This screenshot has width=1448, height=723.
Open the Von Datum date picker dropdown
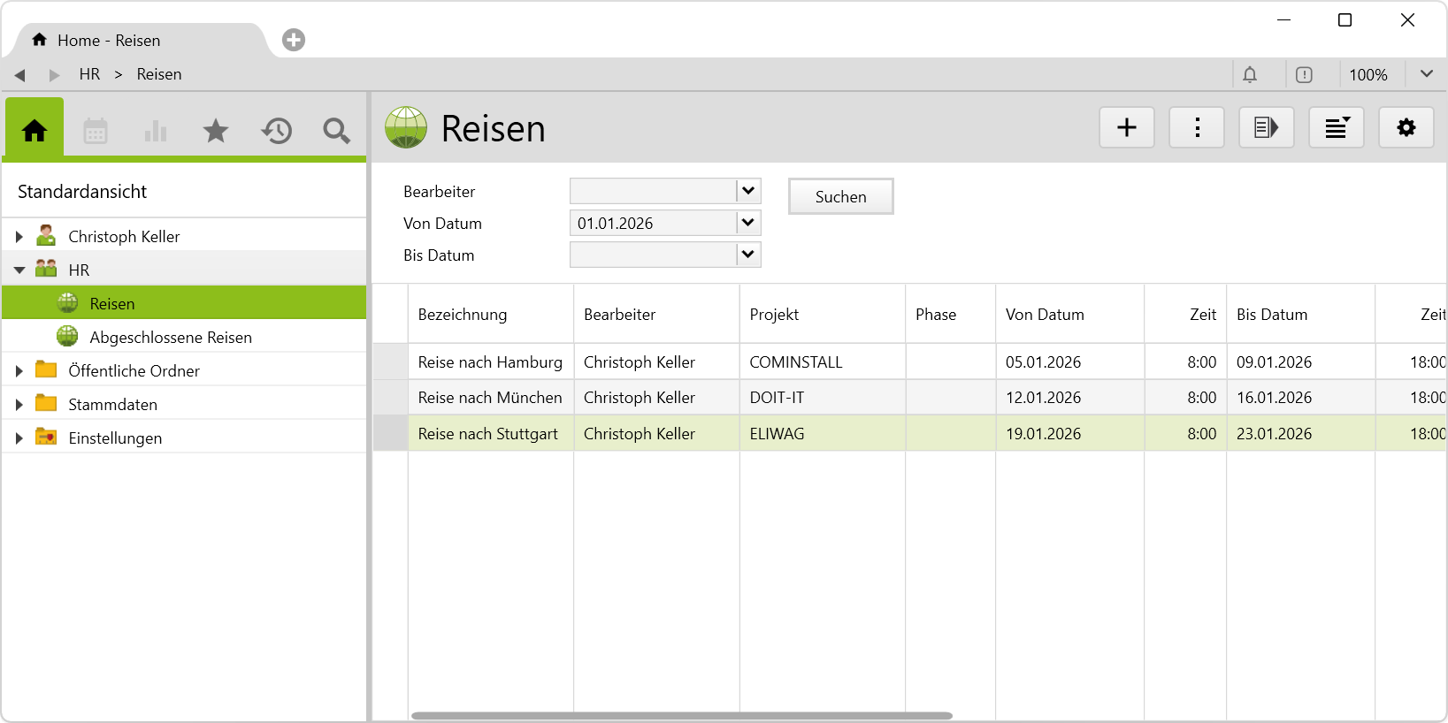[x=748, y=223]
